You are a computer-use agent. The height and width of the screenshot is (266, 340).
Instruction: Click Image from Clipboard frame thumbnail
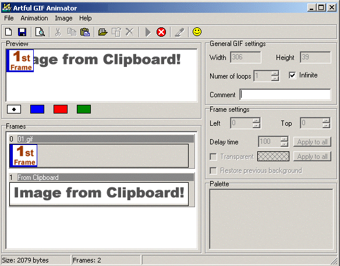pos(99,194)
